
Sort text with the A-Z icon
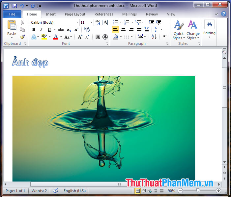pyautogui.click(x=154, y=37)
